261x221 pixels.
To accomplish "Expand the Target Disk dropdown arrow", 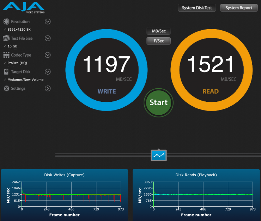I will click(x=48, y=72).
